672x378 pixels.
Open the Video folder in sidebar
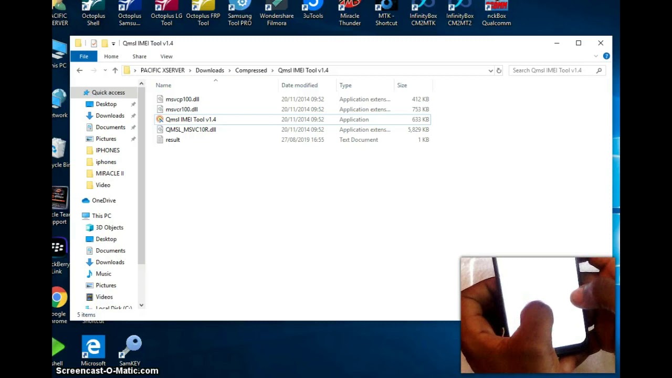[103, 185]
